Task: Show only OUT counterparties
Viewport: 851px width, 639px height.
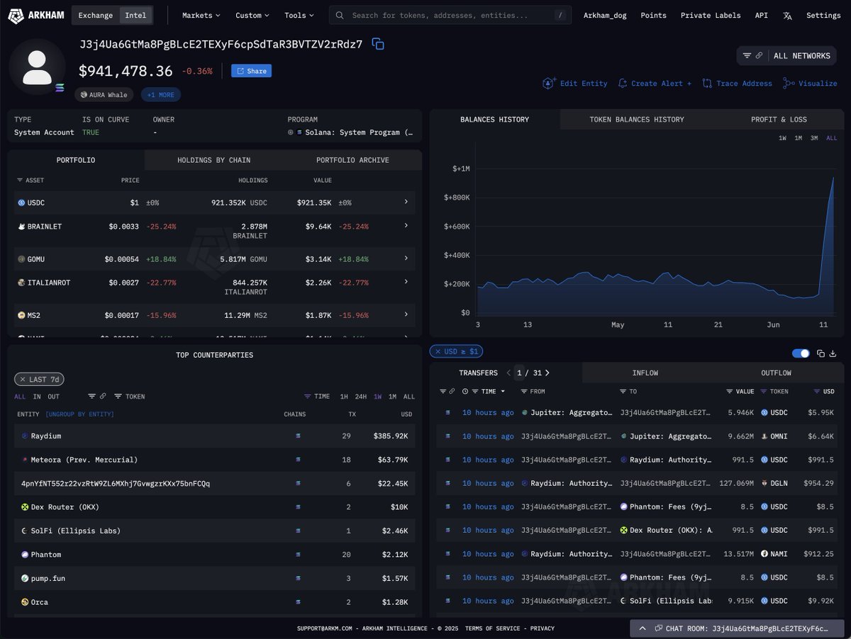Action: 54,397
